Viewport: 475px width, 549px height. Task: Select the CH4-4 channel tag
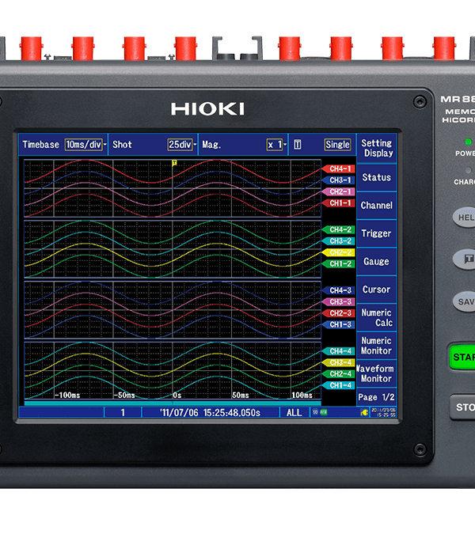[339, 350]
